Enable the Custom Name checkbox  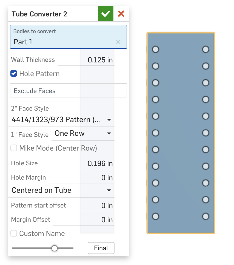pyautogui.click(x=14, y=233)
